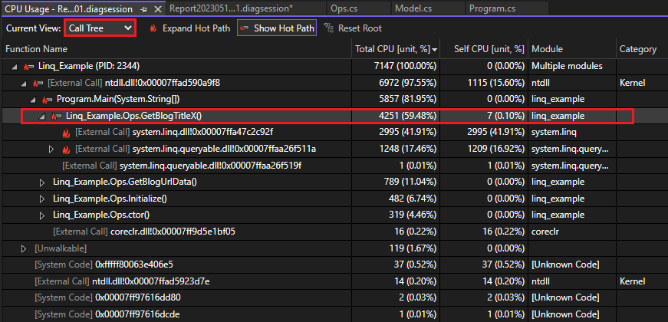Click flame icon next to system.linq.dll call
The image size is (668, 322).
click(x=66, y=132)
